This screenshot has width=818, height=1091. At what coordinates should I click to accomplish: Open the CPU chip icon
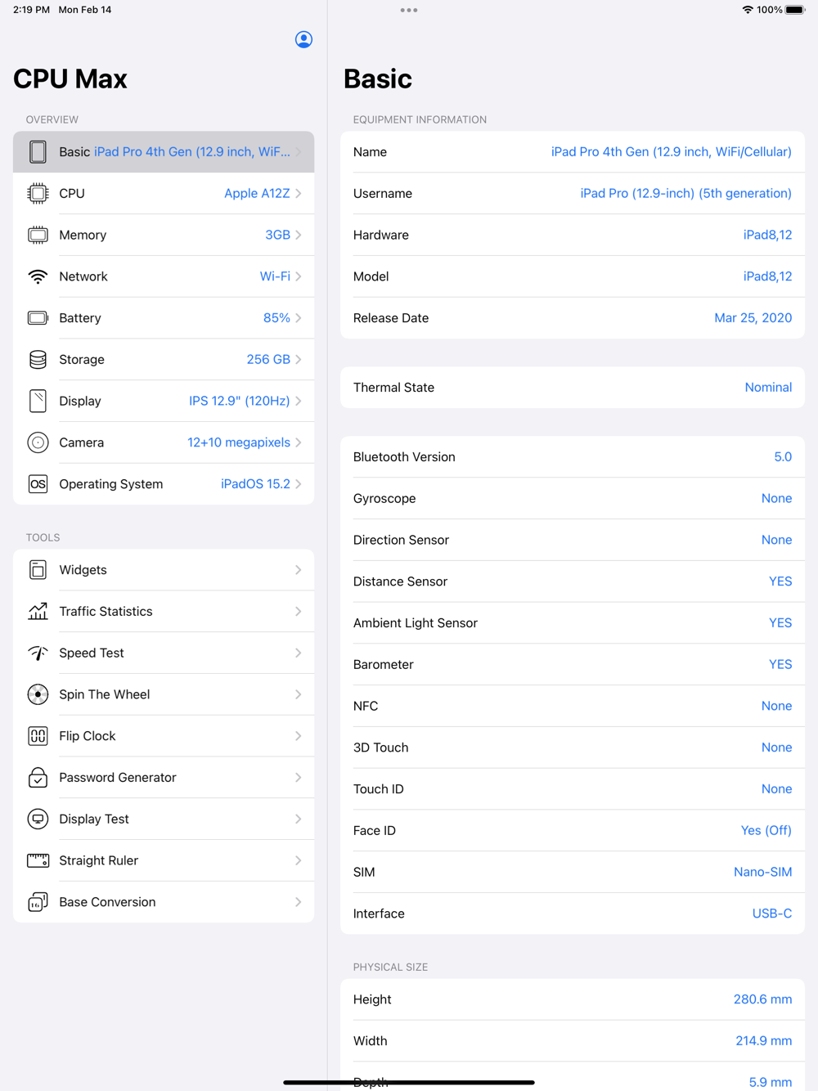(38, 194)
